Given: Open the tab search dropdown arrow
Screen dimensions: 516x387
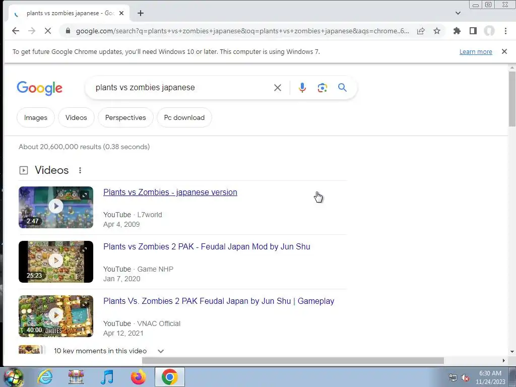Looking at the screenshot, I should tap(458, 13).
